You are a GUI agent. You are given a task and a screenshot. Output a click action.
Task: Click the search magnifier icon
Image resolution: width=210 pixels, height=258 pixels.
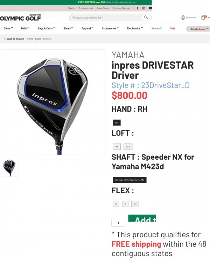(x=146, y=18)
